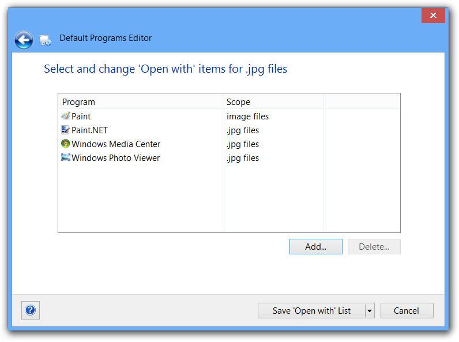Click the Default Programs Editor app icon
Image resolution: width=459 pixels, height=342 pixels.
tap(44, 40)
